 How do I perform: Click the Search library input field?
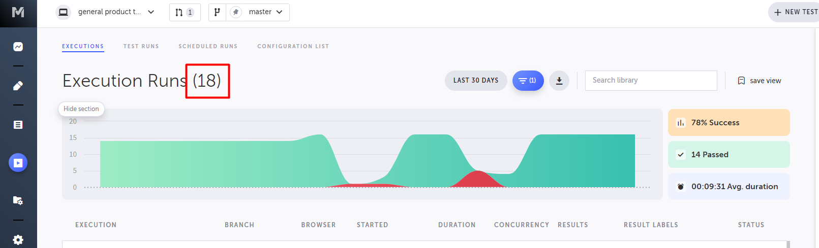point(651,81)
